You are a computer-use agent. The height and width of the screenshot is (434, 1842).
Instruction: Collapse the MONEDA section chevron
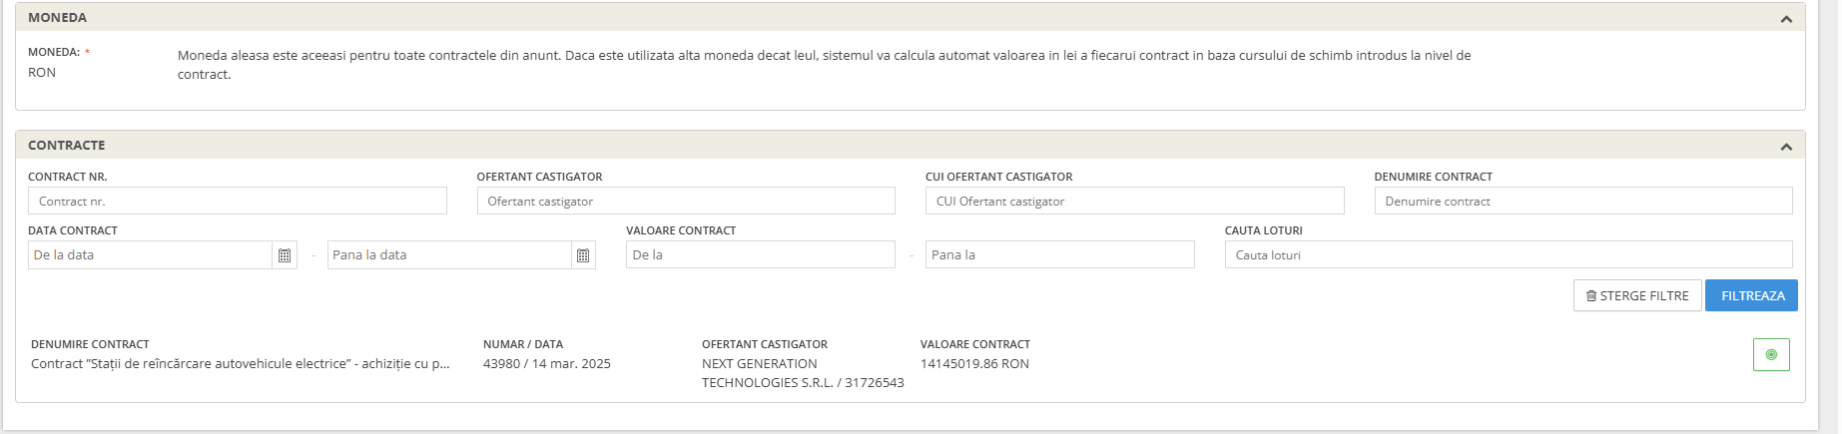pyautogui.click(x=1786, y=19)
